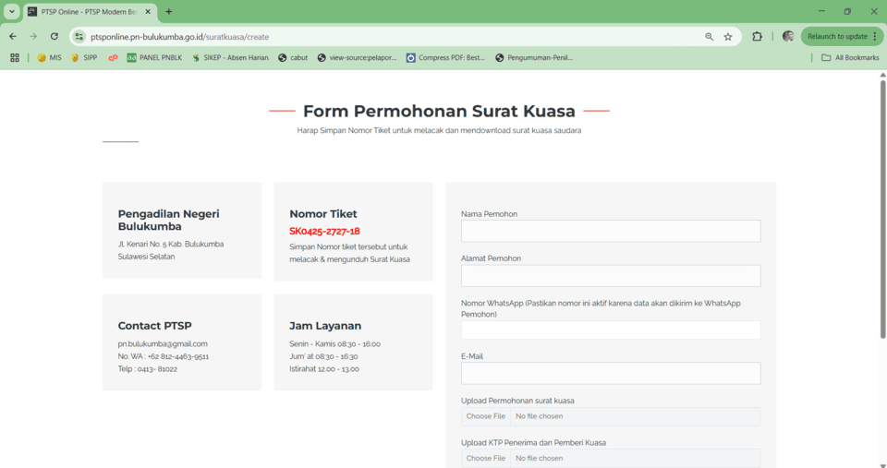Click the Nama Pemohon input field
Screen dimensions: 887x468
[610, 231]
